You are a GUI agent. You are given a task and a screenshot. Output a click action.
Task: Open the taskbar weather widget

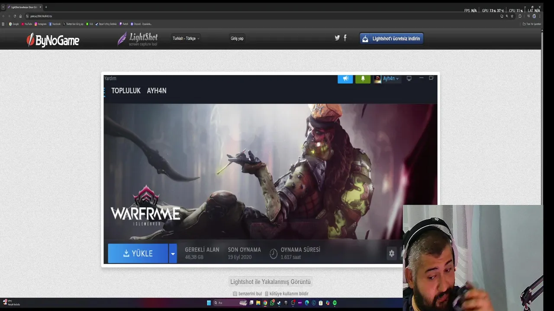coord(11,303)
